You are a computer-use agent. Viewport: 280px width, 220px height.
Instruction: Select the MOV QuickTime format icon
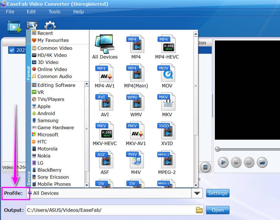(167, 73)
